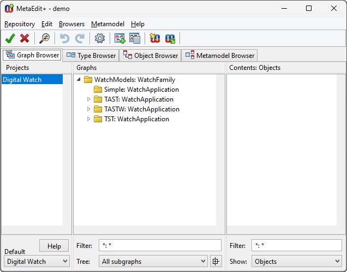Open Options via gear icon

point(100,38)
